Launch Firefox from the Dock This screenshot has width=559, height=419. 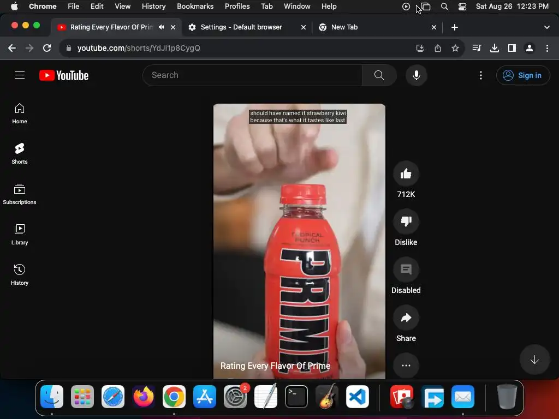144,397
